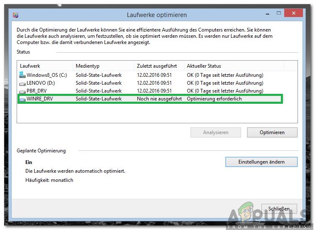Sort by the Aktueller Status column header
Image resolution: width=315 pixels, height=230 pixels.
[x=204, y=66]
